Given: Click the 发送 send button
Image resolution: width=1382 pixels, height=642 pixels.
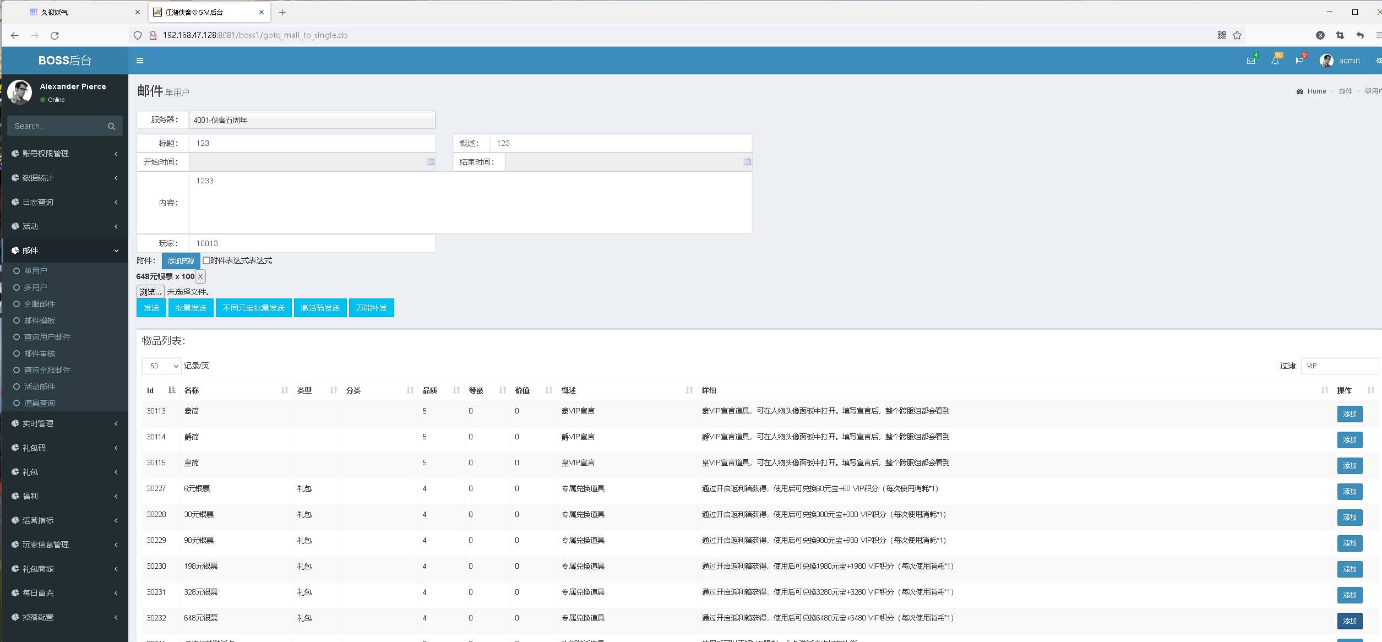Looking at the screenshot, I should [151, 308].
